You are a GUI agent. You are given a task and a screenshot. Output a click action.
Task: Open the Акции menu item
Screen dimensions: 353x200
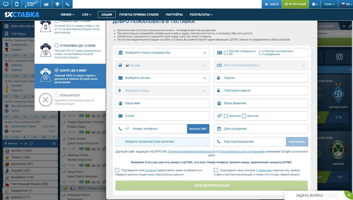point(106,15)
